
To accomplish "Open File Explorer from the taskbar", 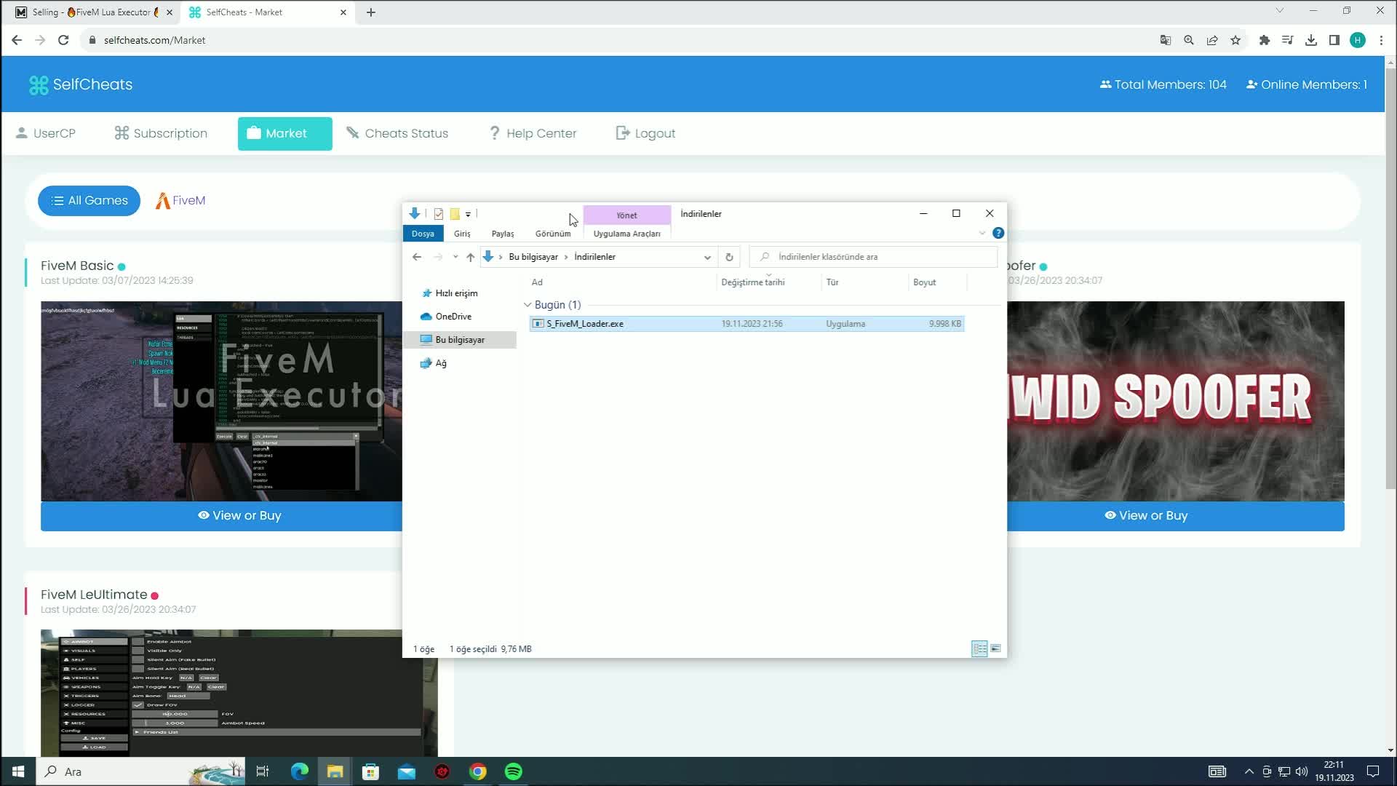I will (x=334, y=771).
